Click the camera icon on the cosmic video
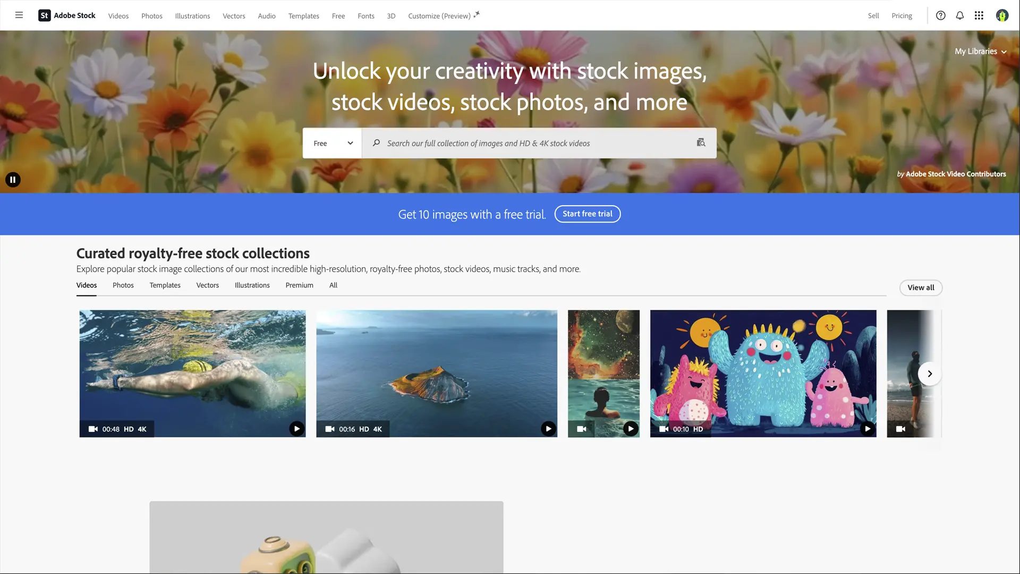The width and height of the screenshot is (1020, 574). click(x=582, y=429)
